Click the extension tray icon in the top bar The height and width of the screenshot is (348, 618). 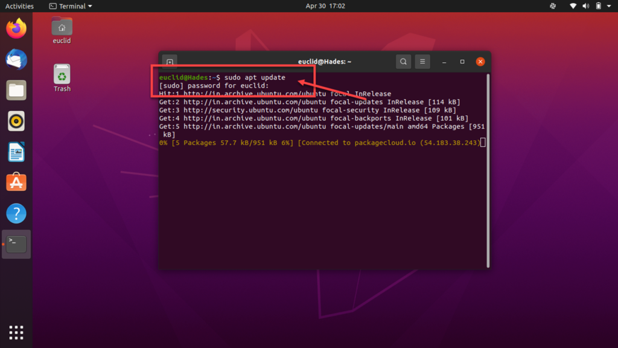[x=553, y=6]
